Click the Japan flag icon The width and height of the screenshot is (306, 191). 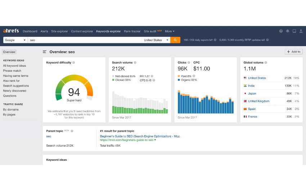point(245,94)
